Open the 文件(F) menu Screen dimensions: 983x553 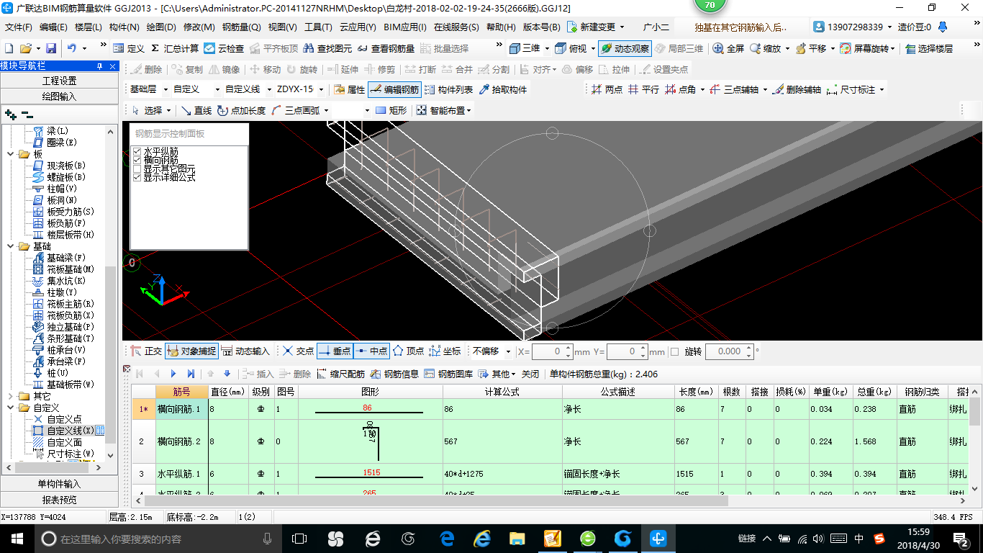(x=19, y=27)
